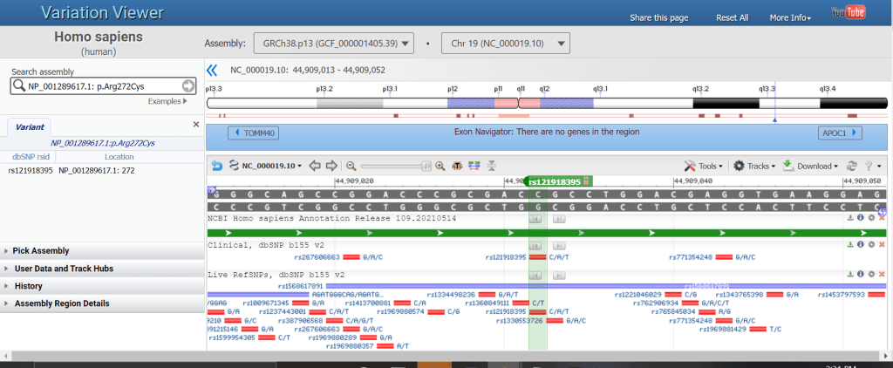Show info for Clinical dbSNP track
Image resolution: width=893 pixels, height=368 pixels.
coord(861,244)
